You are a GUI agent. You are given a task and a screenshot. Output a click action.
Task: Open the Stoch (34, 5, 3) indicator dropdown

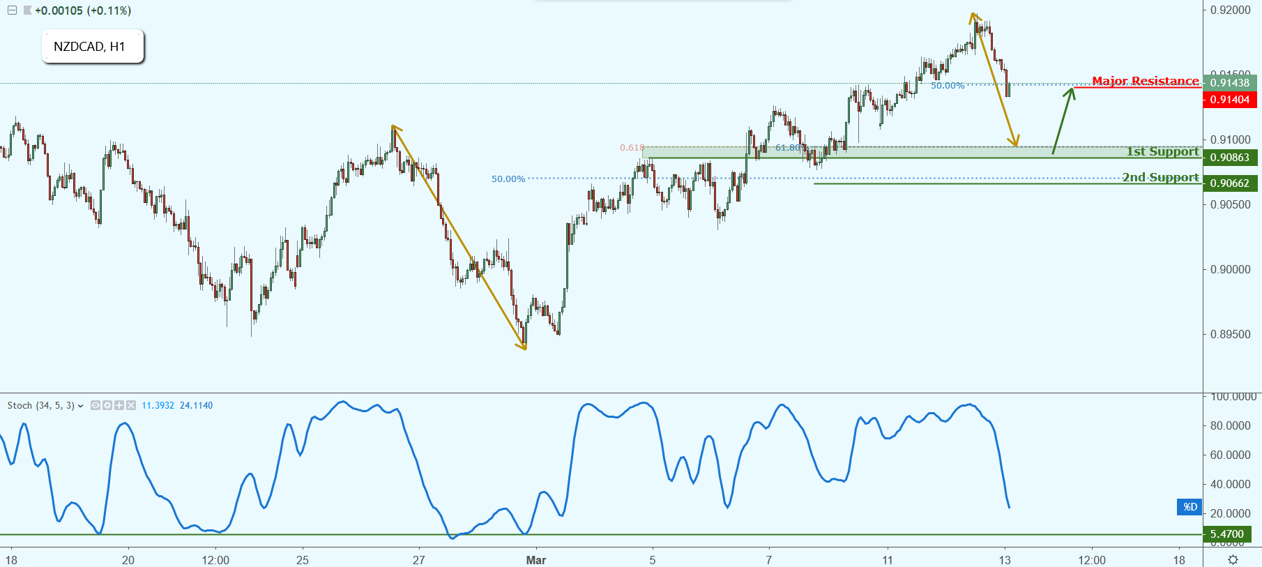pyautogui.click(x=81, y=406)
